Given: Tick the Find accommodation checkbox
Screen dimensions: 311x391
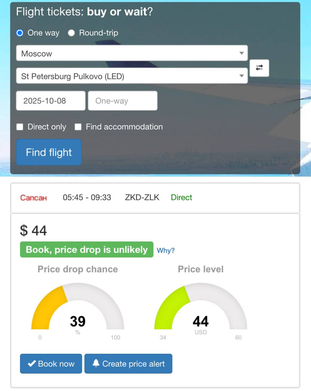Looking at the screenshot, I should click(78, 127).
